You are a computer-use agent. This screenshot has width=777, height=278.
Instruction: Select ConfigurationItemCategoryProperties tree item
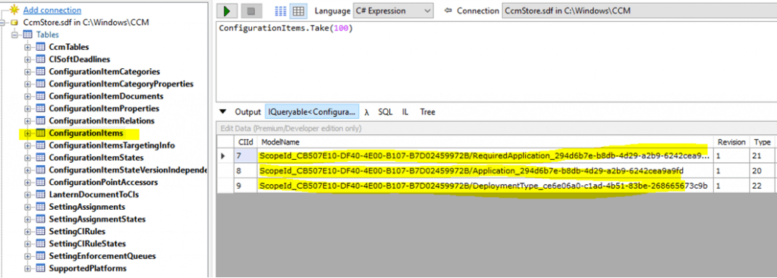(121, 84)
